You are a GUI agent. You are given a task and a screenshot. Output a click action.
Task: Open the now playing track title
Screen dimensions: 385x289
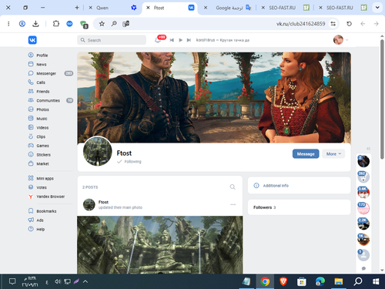pos(223,40)
